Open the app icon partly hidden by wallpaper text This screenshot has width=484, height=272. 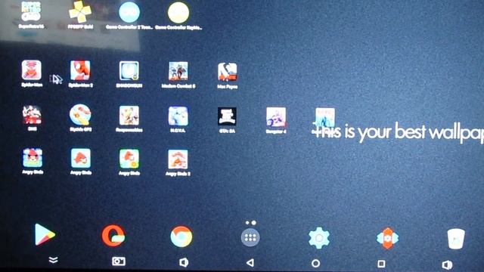point(324,117)
